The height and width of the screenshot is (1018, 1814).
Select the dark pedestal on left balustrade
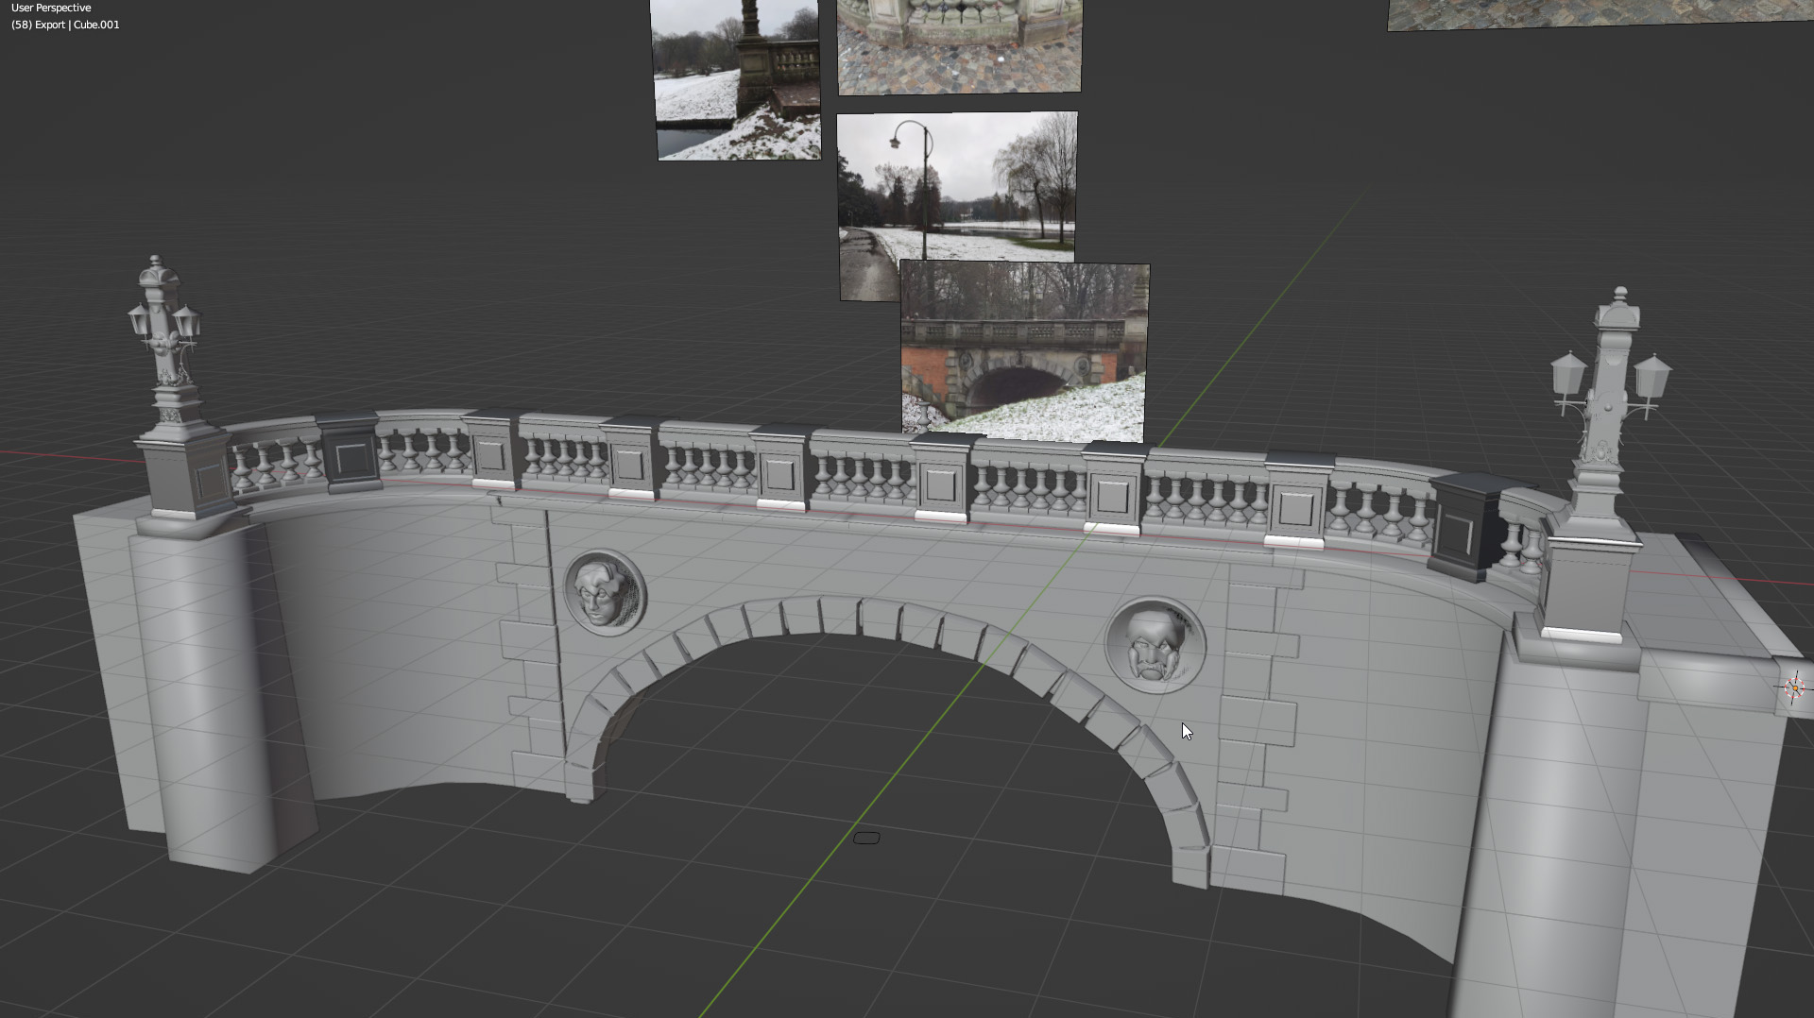pyautogui.click(x=350, y=455)
